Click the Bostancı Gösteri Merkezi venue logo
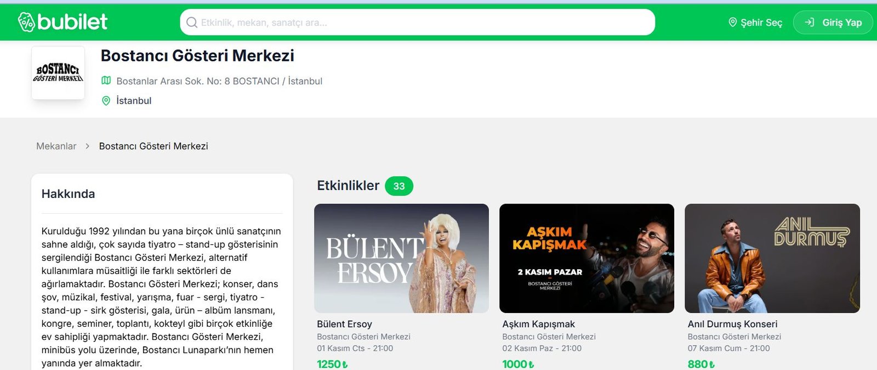The height and width of the screenshot is (370, 877). click(x=58, y=73)
